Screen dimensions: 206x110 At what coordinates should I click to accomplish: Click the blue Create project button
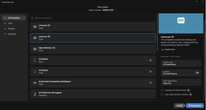(x=195, y=106)
